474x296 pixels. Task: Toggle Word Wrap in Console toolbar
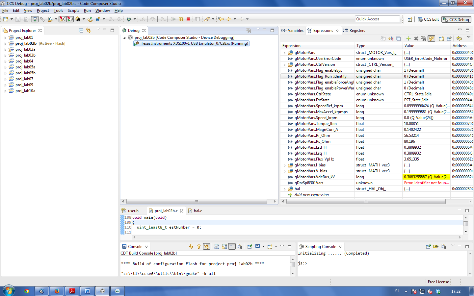(232, 246)
